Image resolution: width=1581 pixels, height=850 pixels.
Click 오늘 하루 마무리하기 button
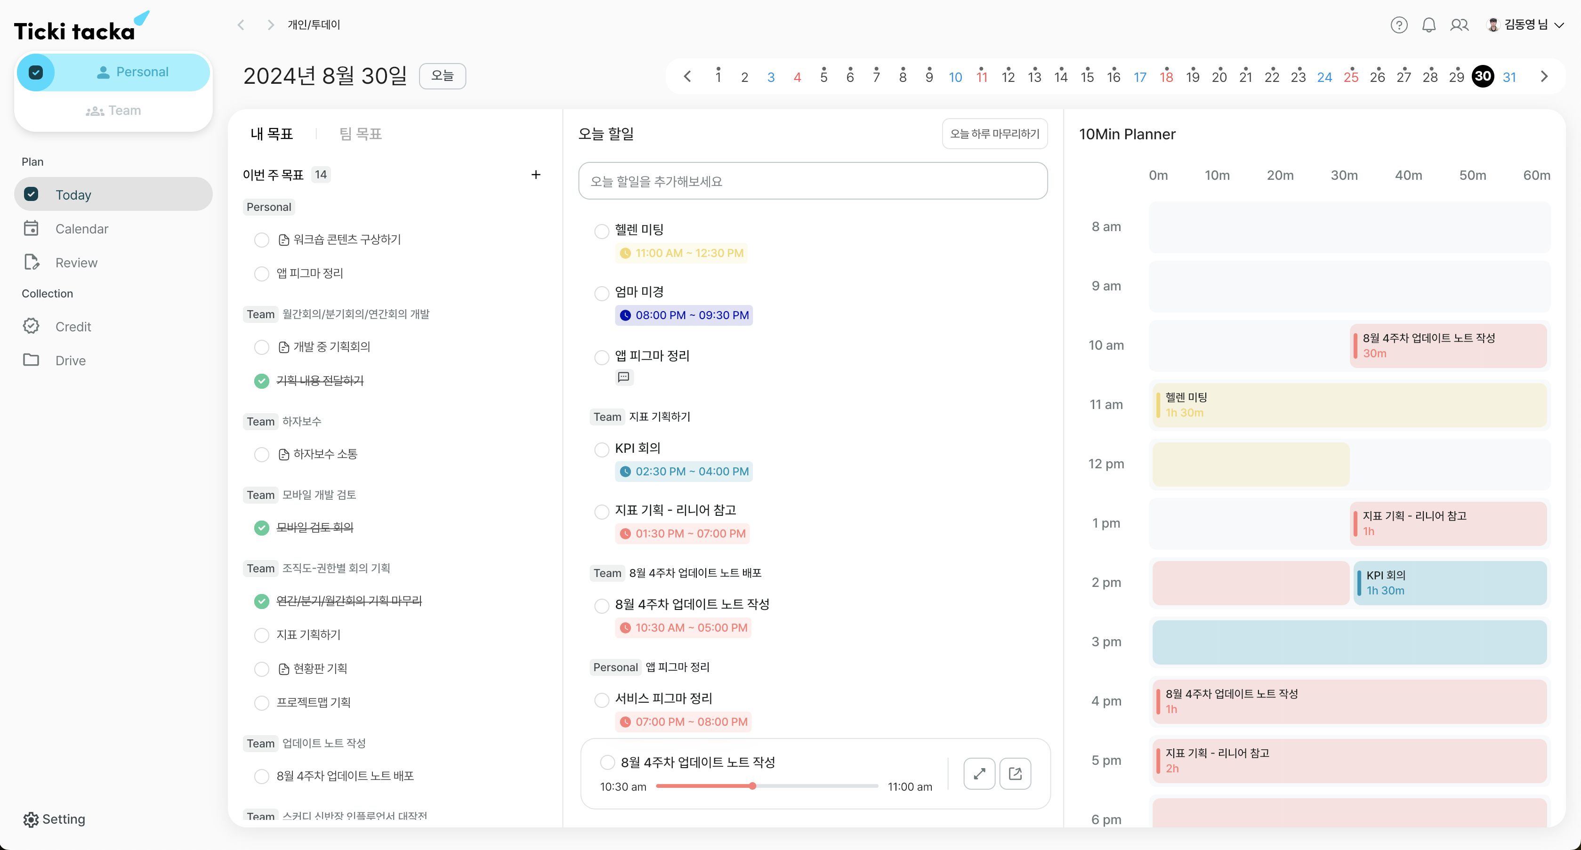coord(994,134)
